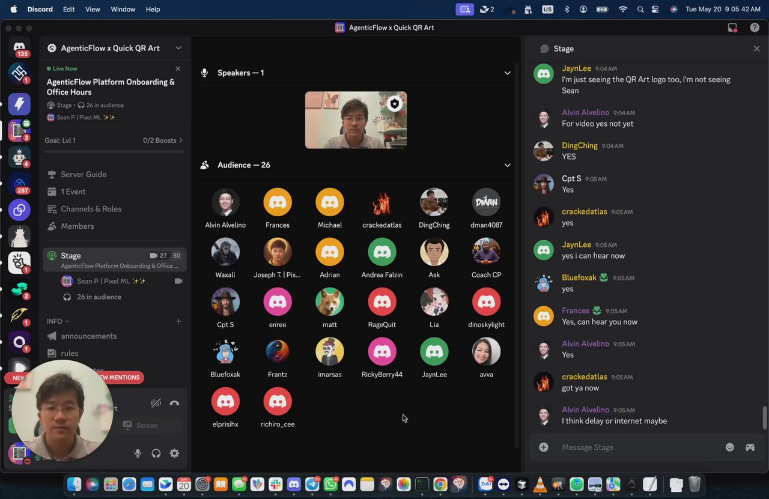This screenshot has width=769, height=499.
Task: Open Coach CP's audience avatar
Action: [487, 252]
